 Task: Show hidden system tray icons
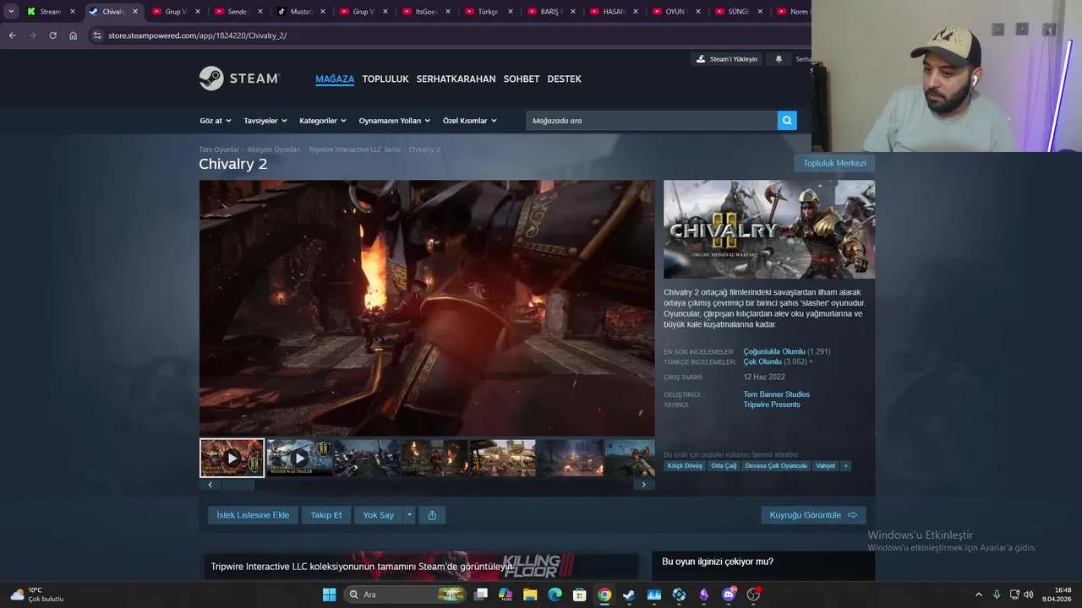click(979, 594)
